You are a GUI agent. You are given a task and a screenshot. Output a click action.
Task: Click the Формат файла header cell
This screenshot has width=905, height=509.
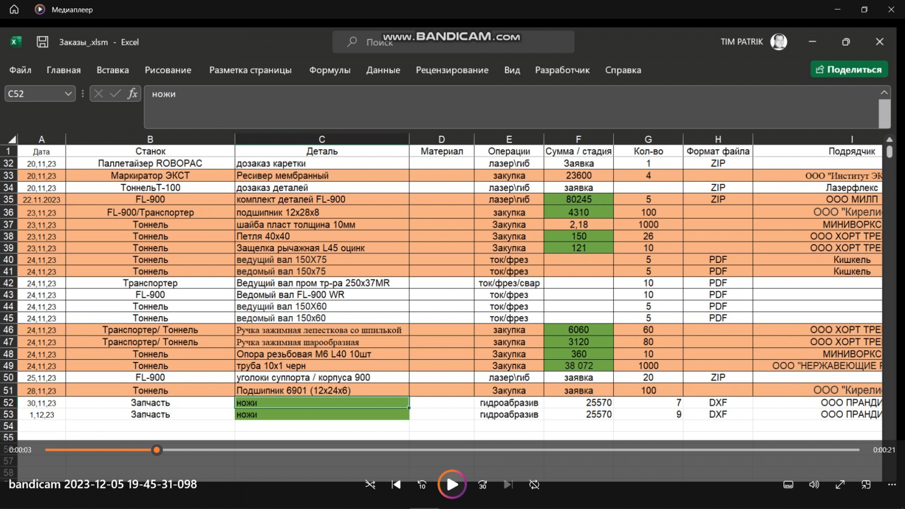[718, 152]
